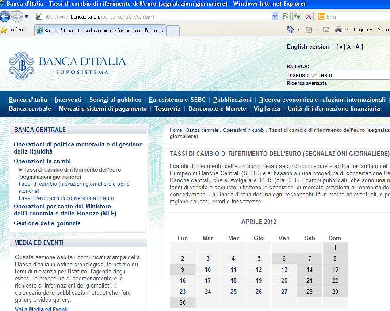Switch to English version
The width and height of the screenshot is (390, 311).
tap(308, 47)
